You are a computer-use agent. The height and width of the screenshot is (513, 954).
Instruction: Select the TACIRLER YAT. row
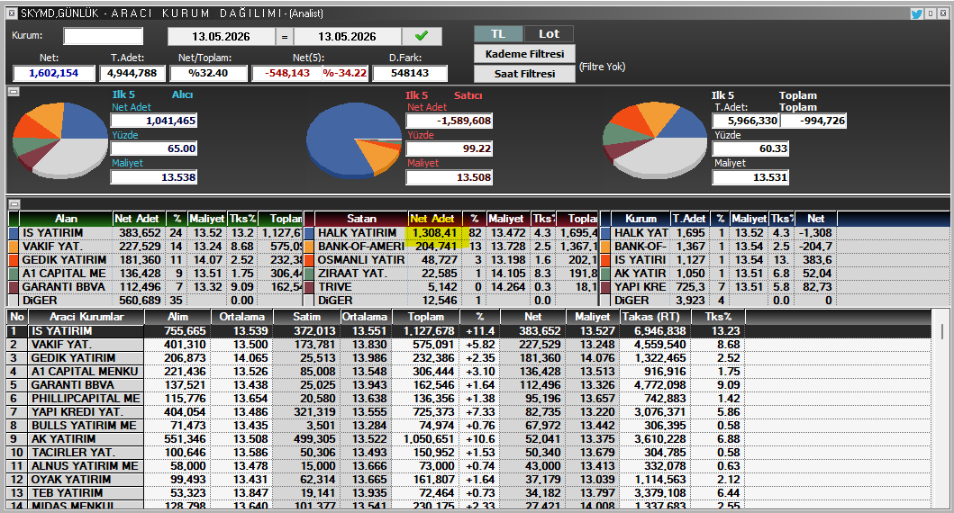(468, 452)
